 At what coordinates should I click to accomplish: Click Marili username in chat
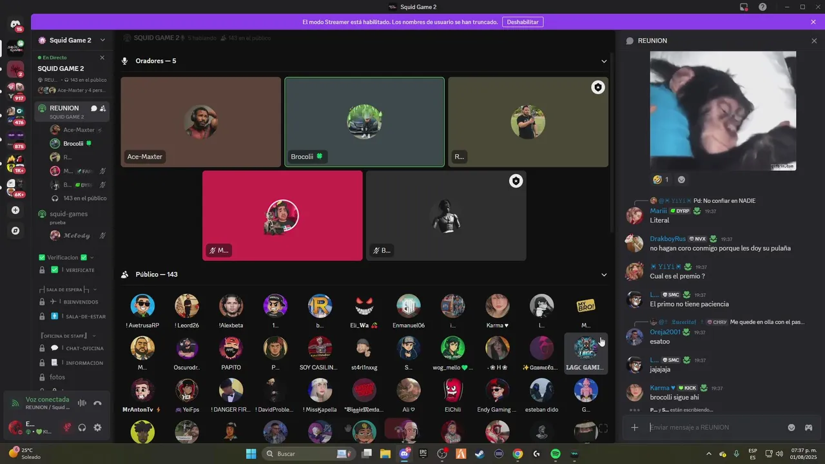[658, 211]
